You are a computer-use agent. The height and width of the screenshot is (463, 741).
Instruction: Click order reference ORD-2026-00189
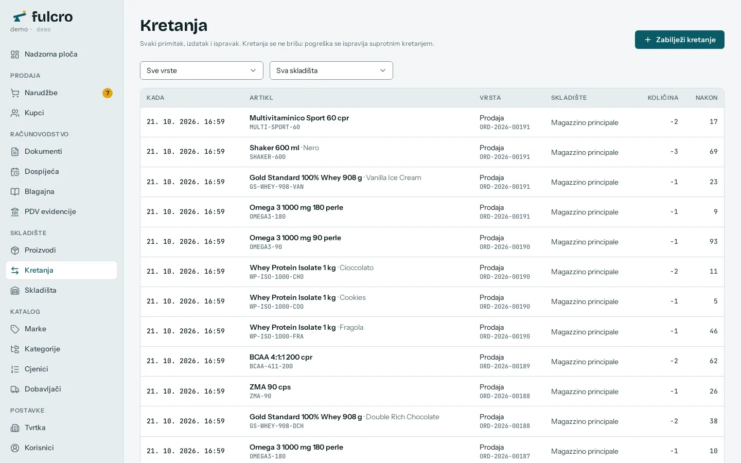pos(505,366)
